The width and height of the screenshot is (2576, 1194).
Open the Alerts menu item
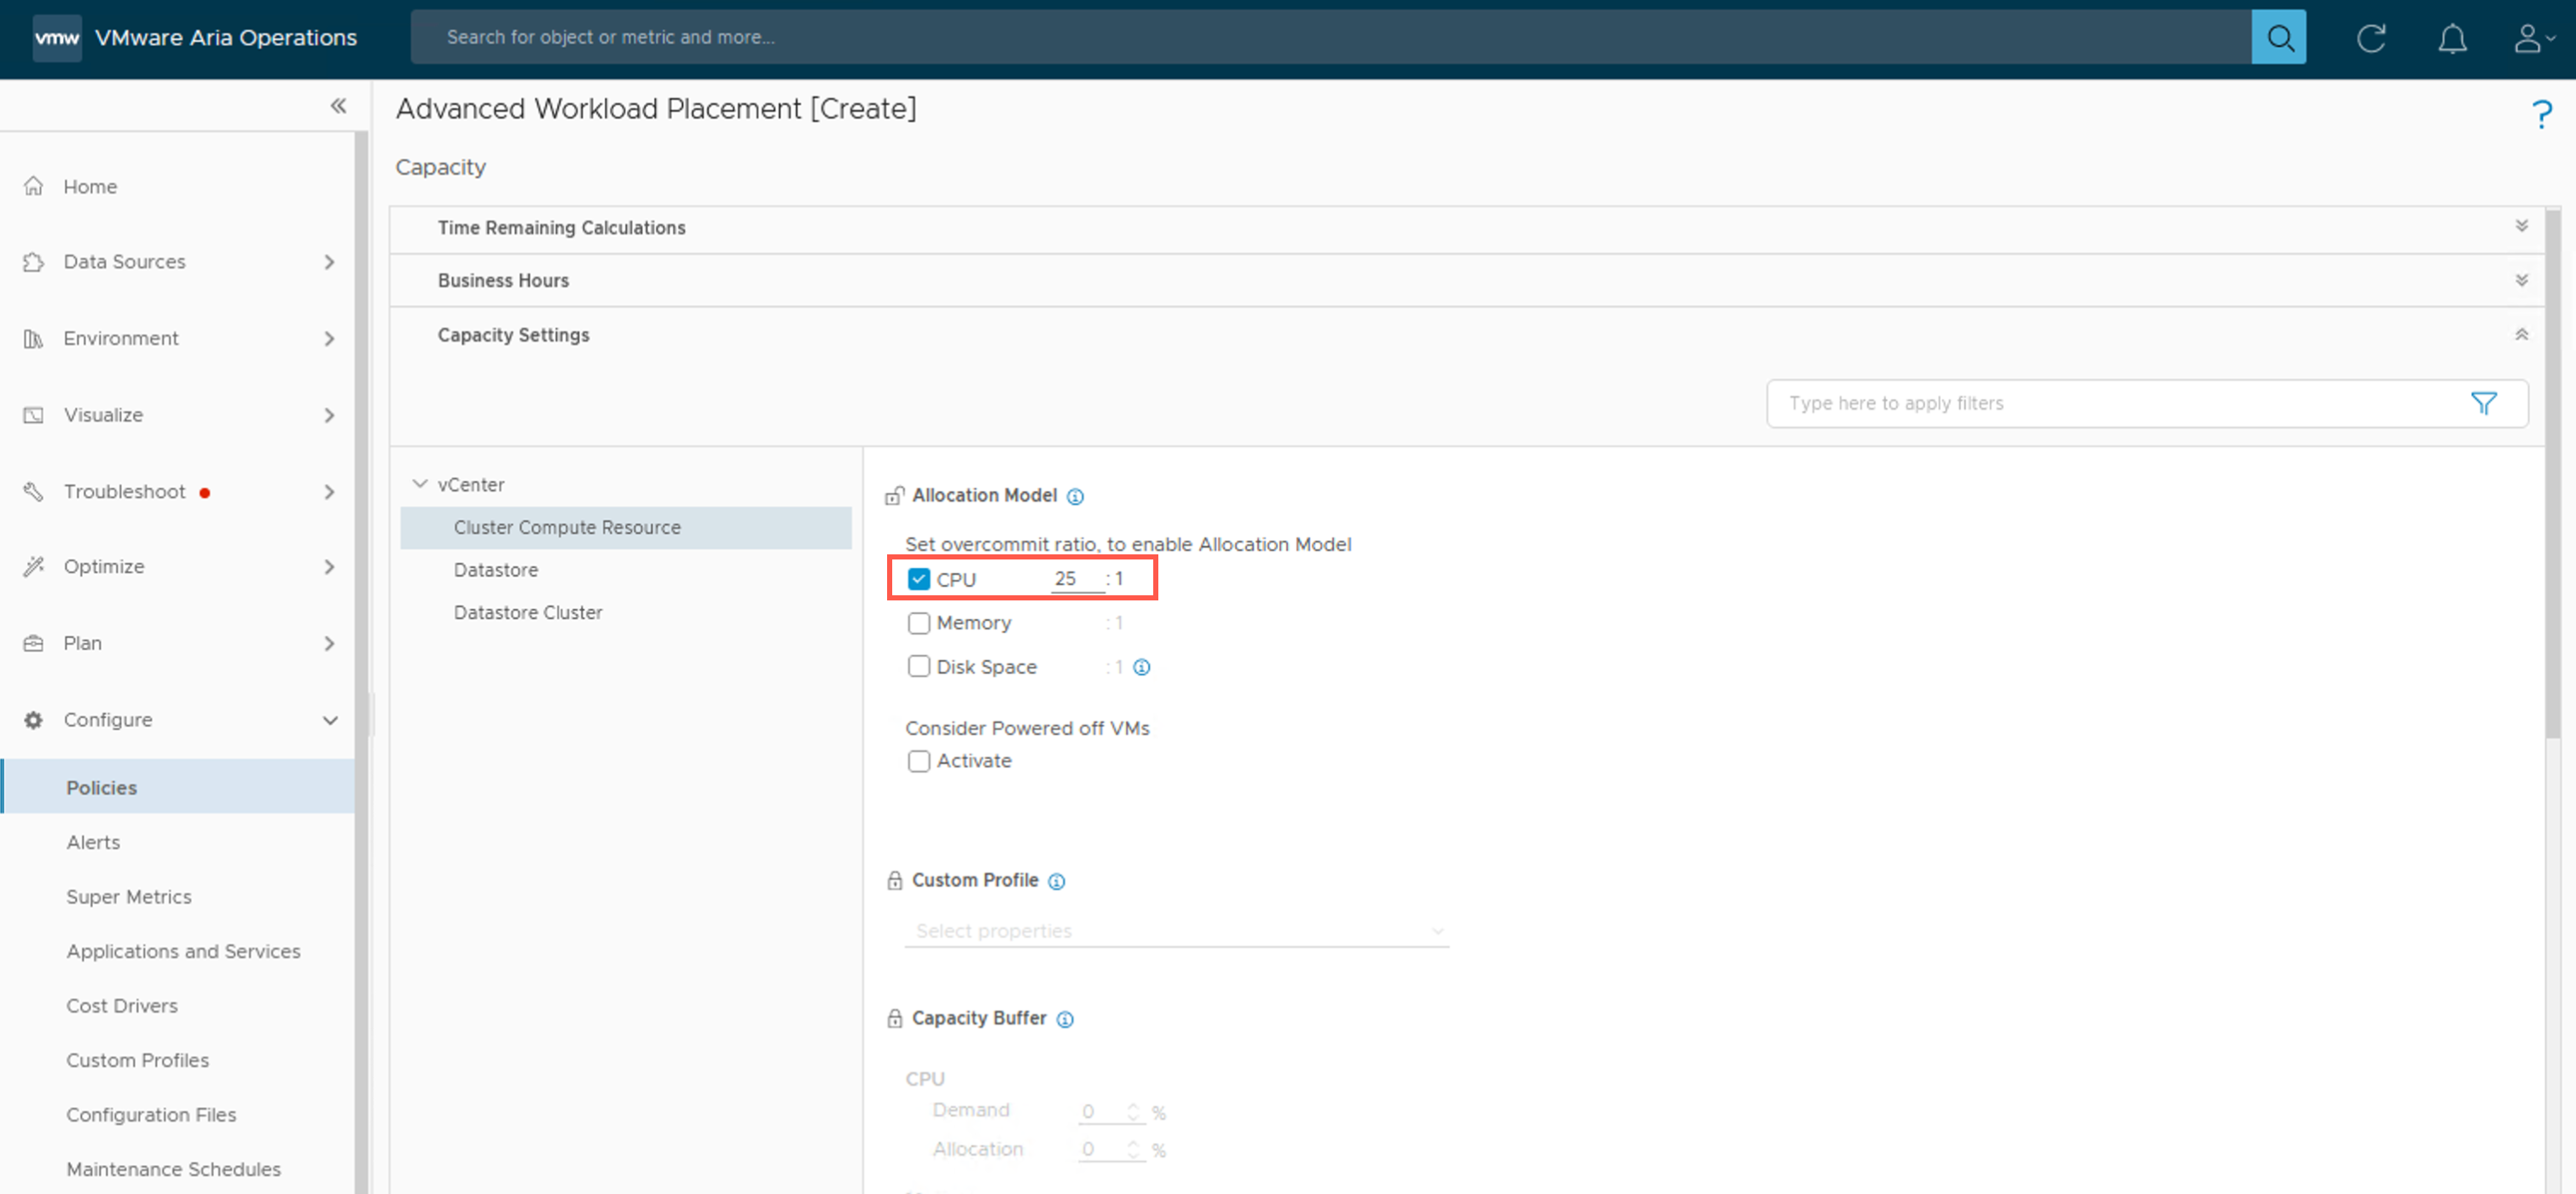pos(93,842)
